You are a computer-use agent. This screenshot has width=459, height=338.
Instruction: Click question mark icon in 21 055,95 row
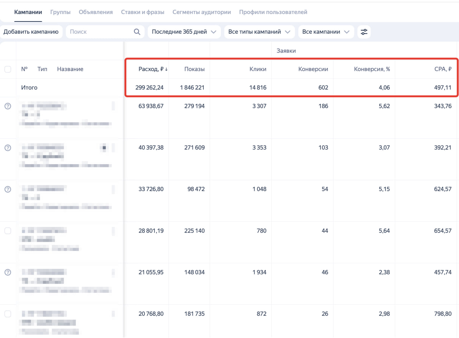(8, 272)
